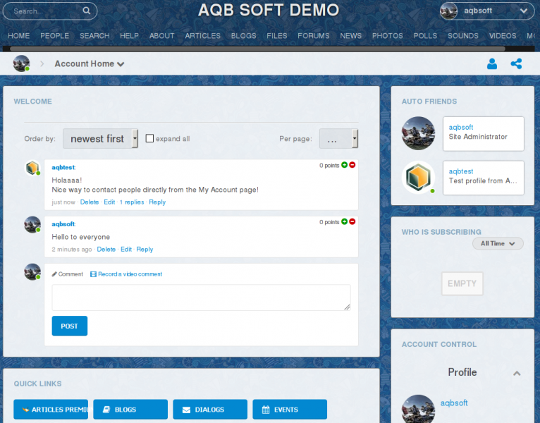
Task: Open the All Time filter dropdown
Action: tap(498, 244)
